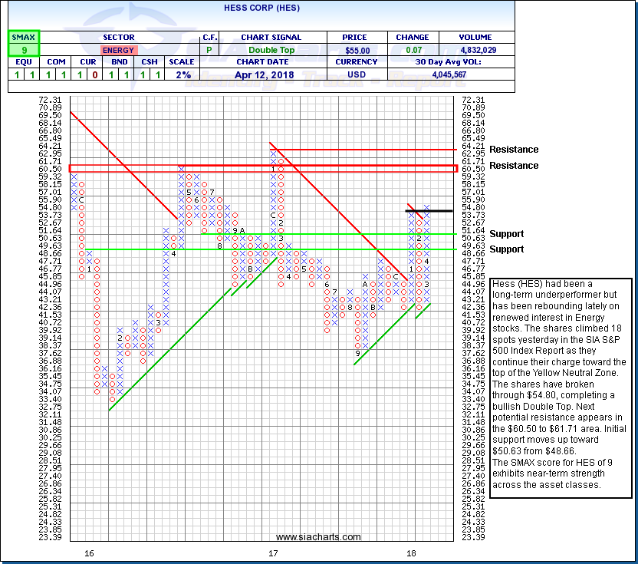Click the year 16 marker on time axis
The height and width of the screenshot is (564, 638).
click(90, 552)
